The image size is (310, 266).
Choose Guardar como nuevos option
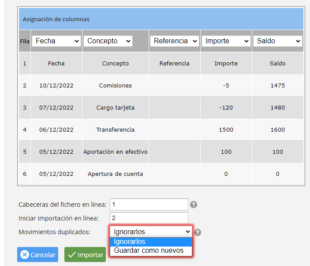coord(151,251)
